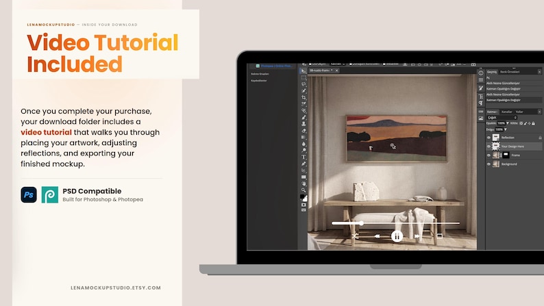
Task: Hide the Background layer
Action: click(x=489, y=164)
